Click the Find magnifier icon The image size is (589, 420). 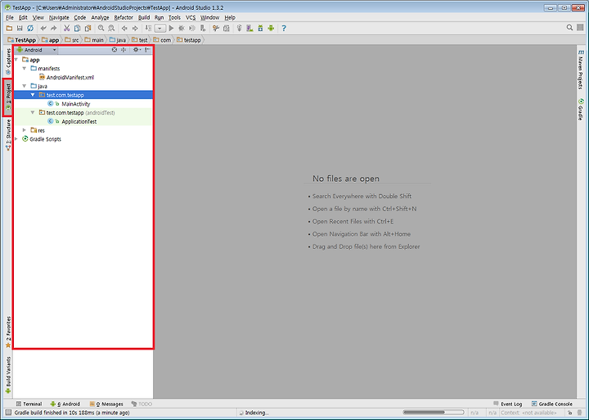coord(101,28)
